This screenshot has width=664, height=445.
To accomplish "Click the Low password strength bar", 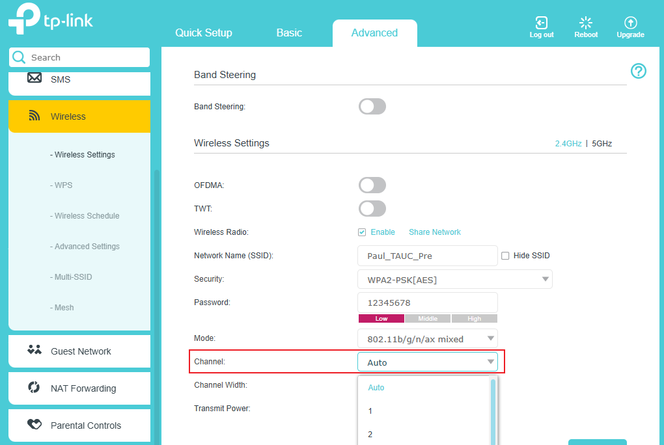I will (x=381, y=318).
